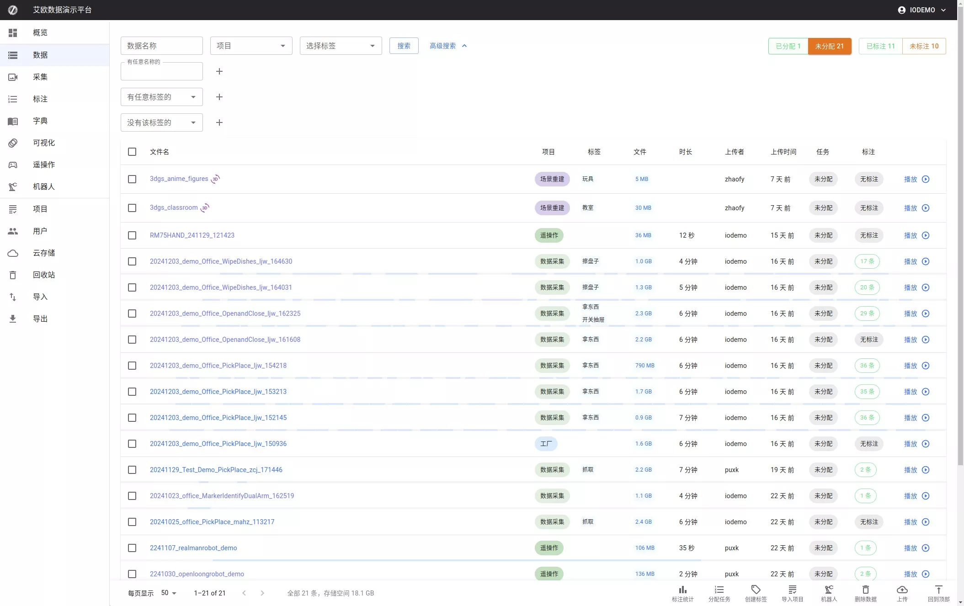
Task: Open file 20241203_demo_Office_WipeDishes_ljw_164630 link
Action: [221, 261]
